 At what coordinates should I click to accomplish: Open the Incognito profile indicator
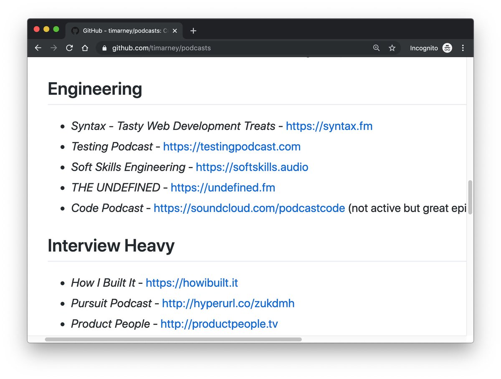[x=431, y=48]
